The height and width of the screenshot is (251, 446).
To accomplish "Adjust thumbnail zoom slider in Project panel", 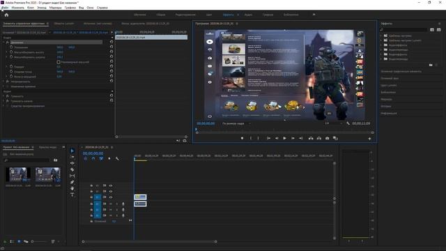I will (39, 242).
